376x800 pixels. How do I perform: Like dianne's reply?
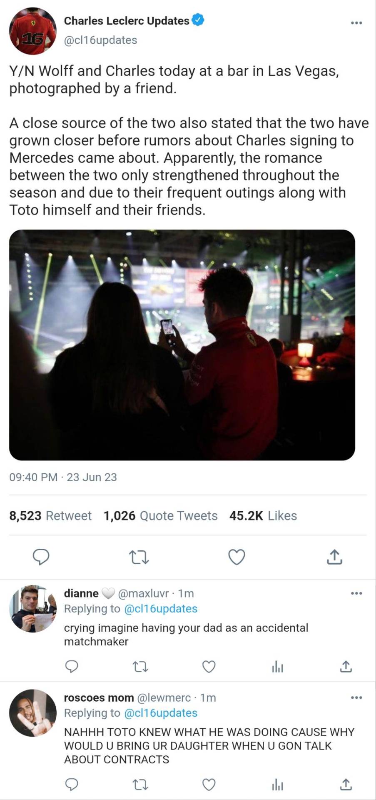click(209, 667)
